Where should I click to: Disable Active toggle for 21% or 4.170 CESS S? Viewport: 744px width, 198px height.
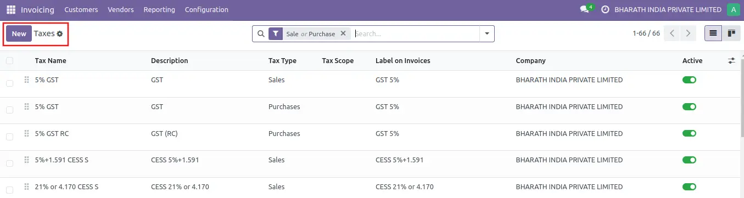pos(689,187)
